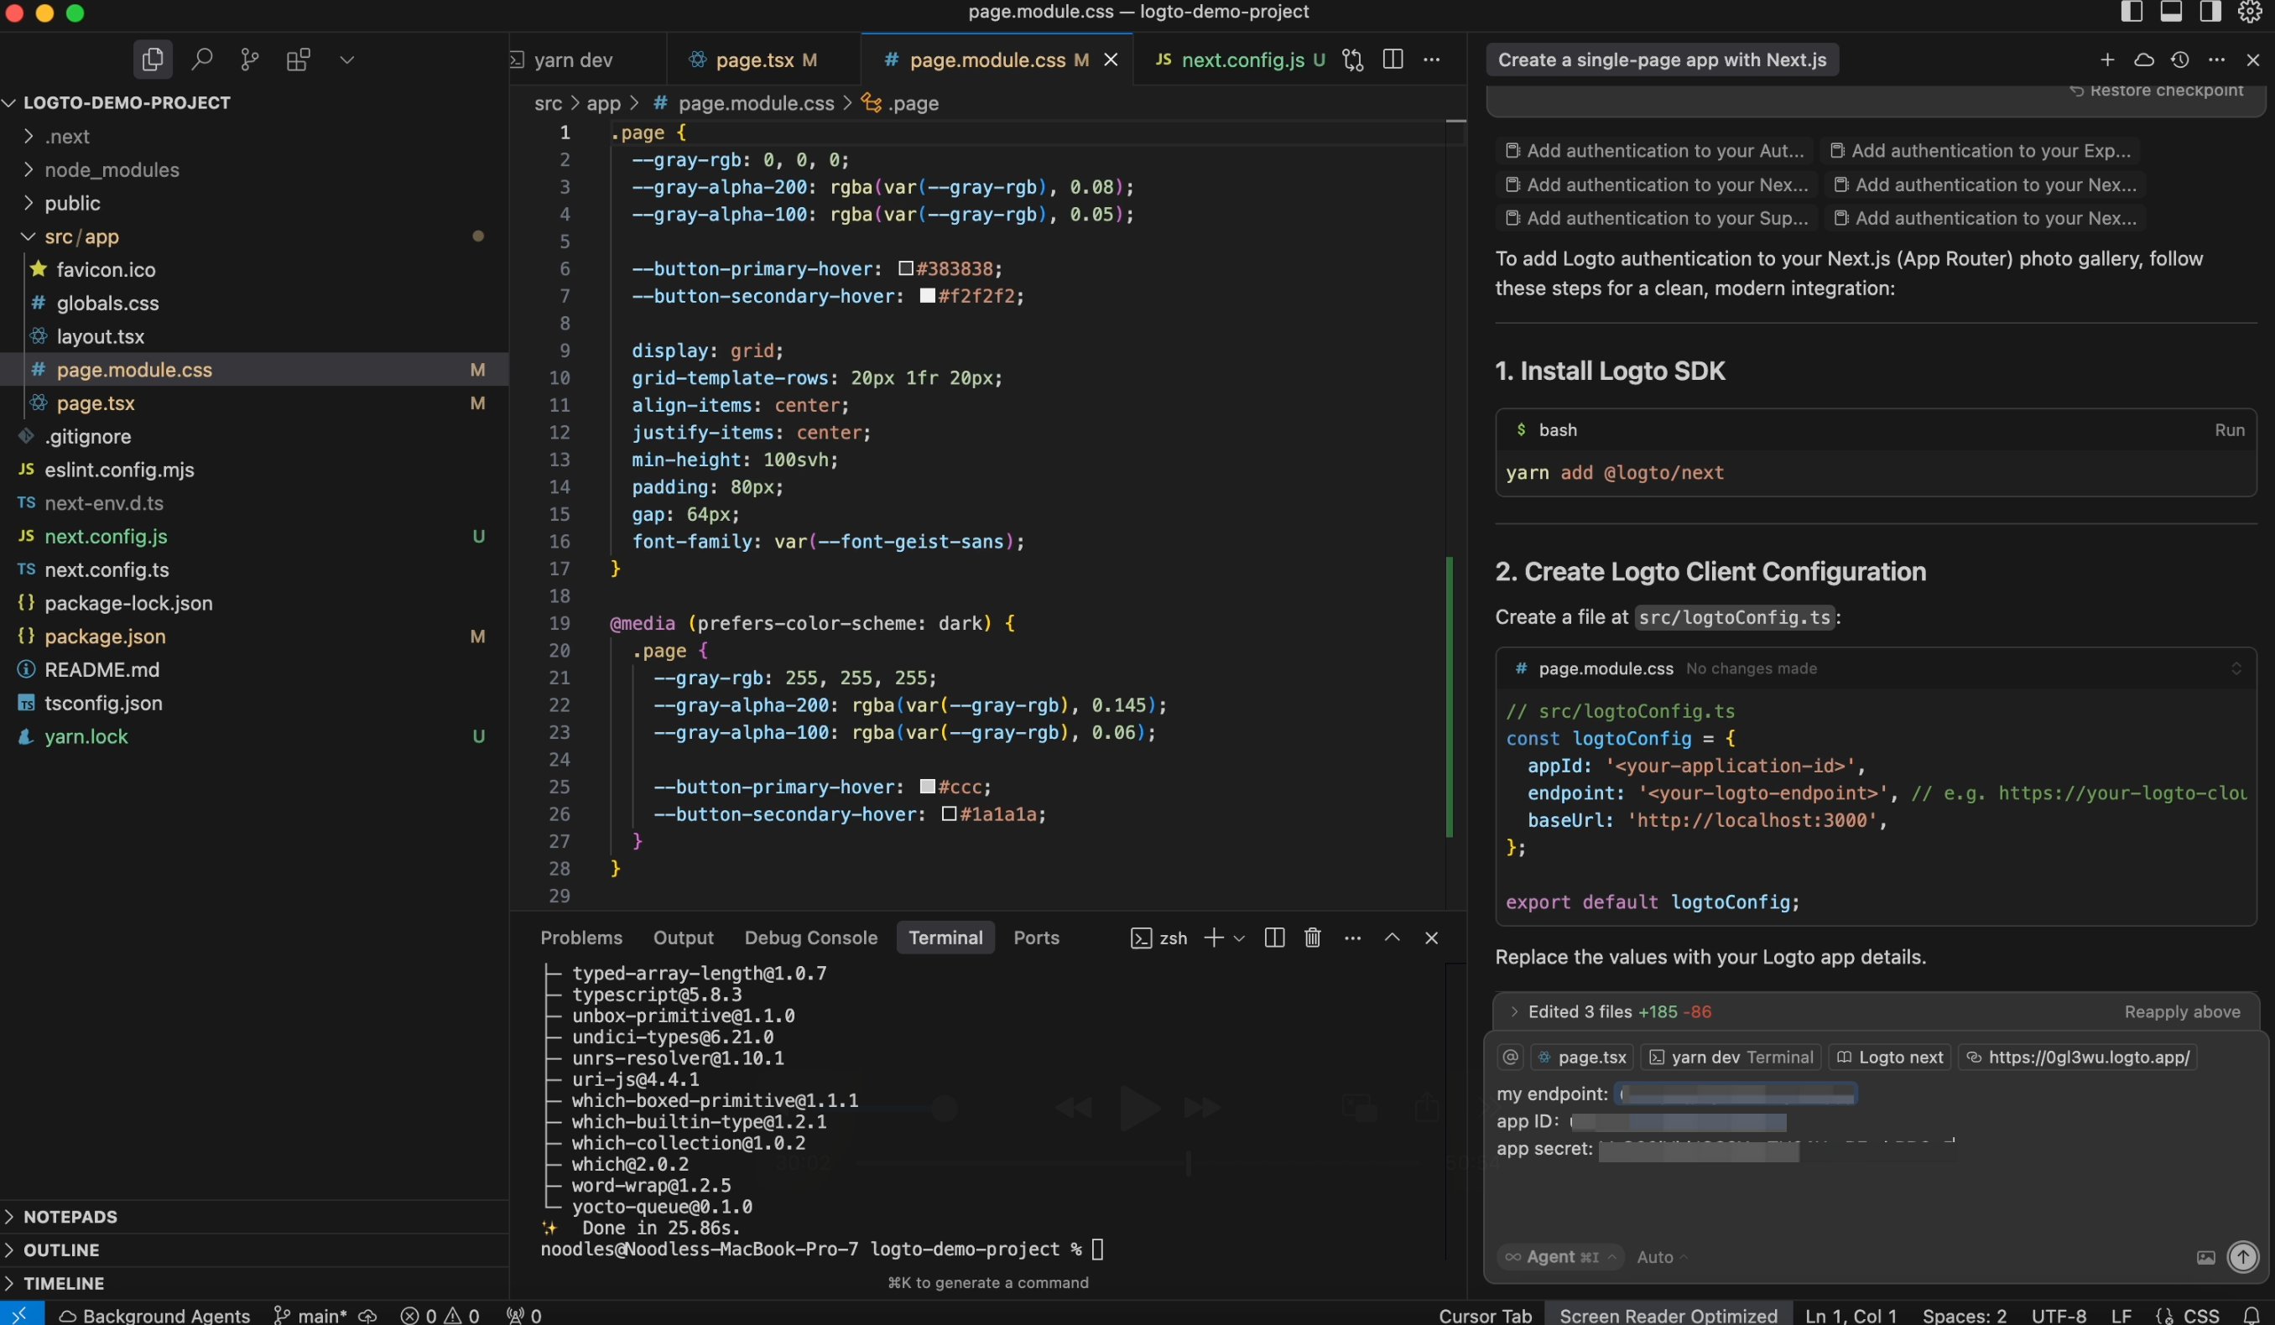The image size is (2275, 1325).
Task: Open the Output panel tab
Action: pos(684,938)
